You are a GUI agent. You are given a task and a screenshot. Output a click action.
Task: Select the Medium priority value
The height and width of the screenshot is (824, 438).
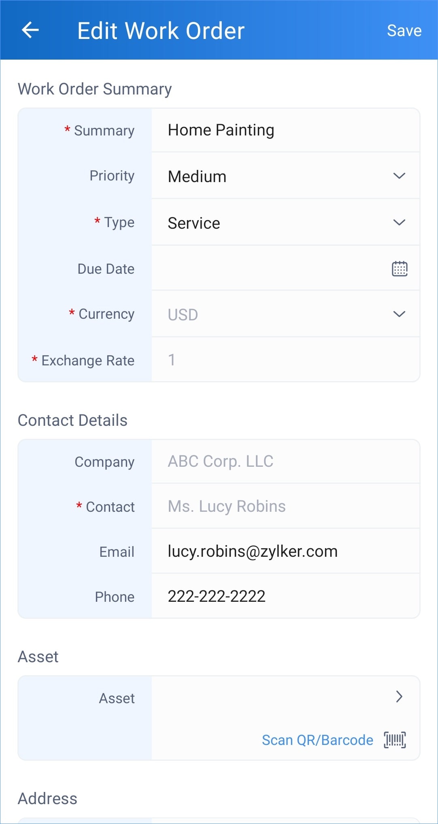click(x=197, y=176)
